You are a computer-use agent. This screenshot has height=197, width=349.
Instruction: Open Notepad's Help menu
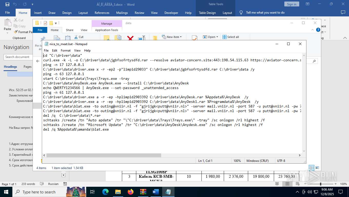tap(87, 51)
